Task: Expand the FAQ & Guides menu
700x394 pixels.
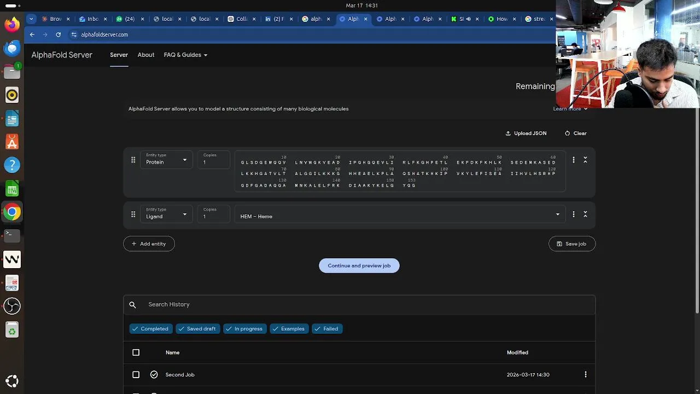Action: (185, 55)
